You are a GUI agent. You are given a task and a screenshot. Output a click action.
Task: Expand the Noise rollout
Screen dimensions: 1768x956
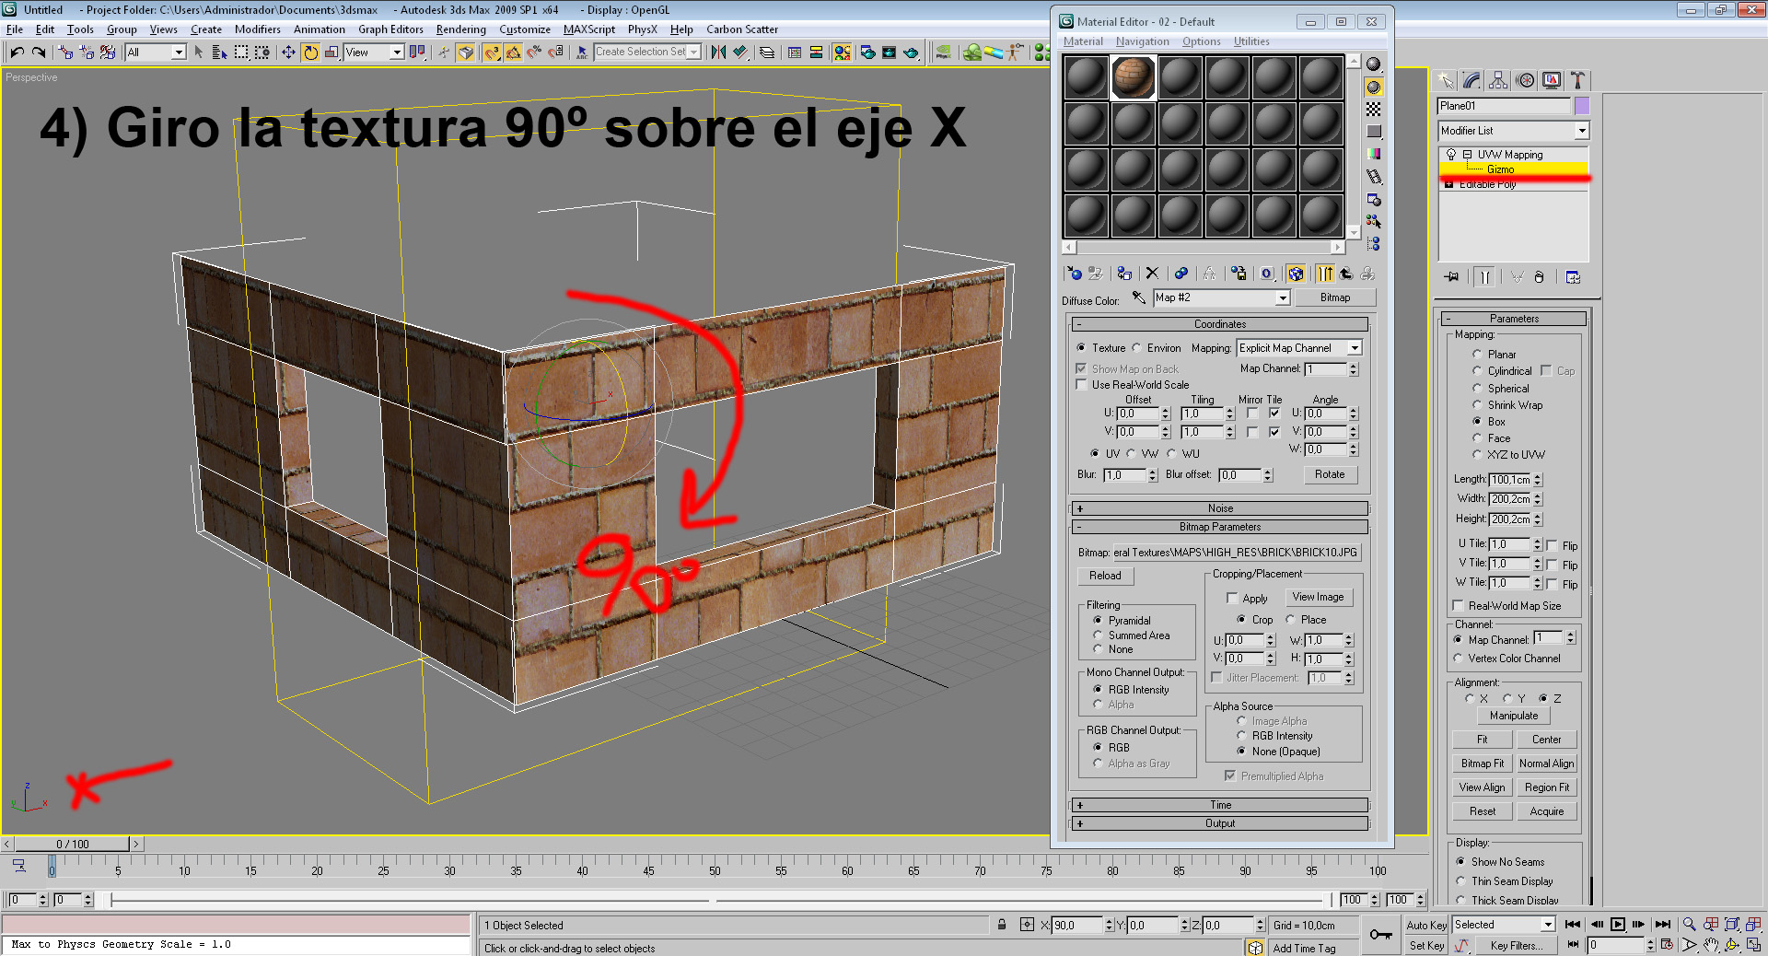coord(1220,508)
